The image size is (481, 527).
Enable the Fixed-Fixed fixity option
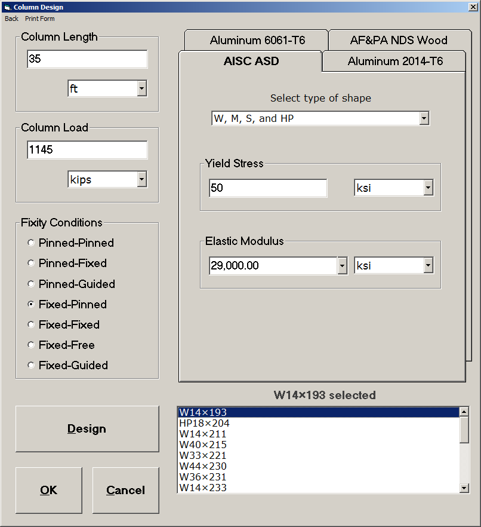30,324
